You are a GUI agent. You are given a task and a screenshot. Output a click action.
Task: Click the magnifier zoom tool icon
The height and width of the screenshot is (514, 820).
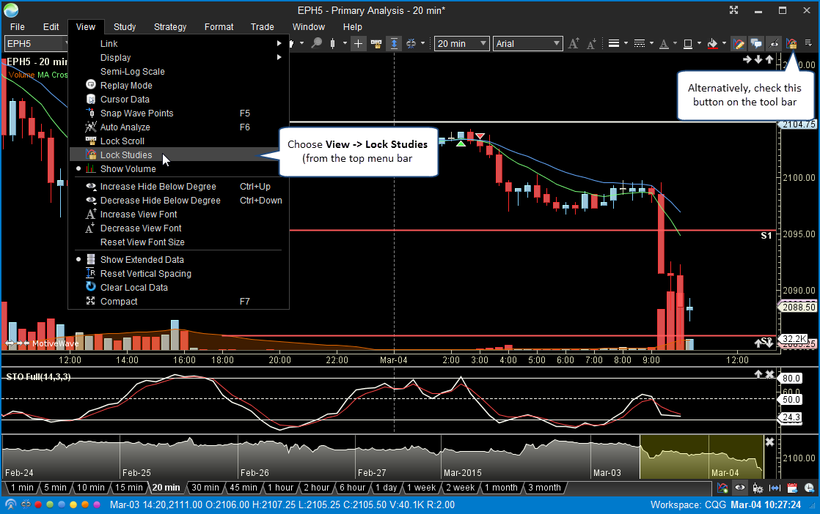point(316,43)
